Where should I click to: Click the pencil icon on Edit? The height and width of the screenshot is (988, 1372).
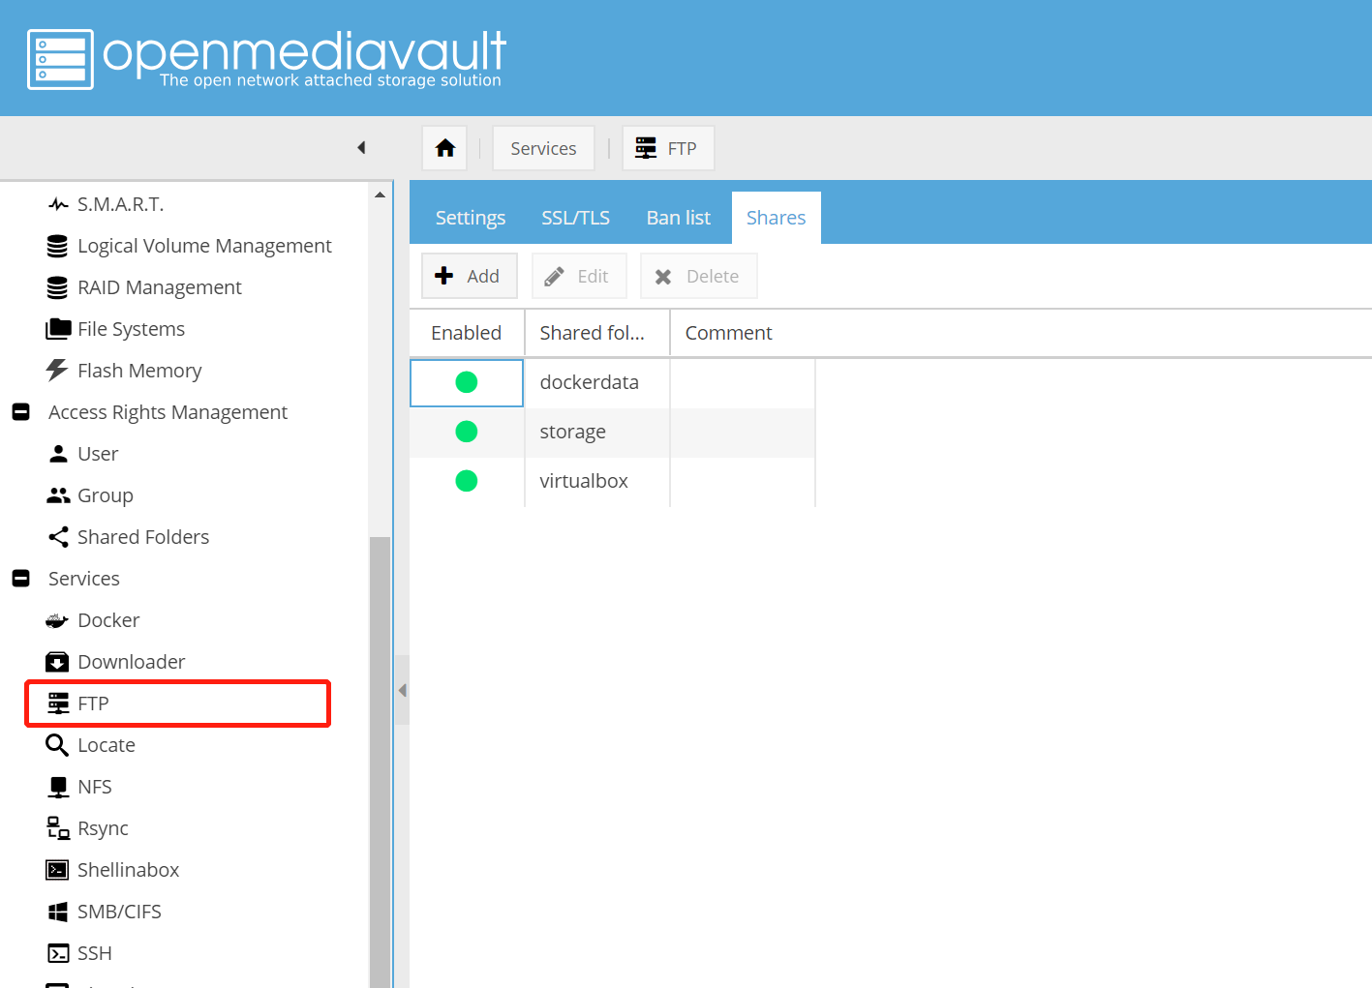tap(555, 277)
